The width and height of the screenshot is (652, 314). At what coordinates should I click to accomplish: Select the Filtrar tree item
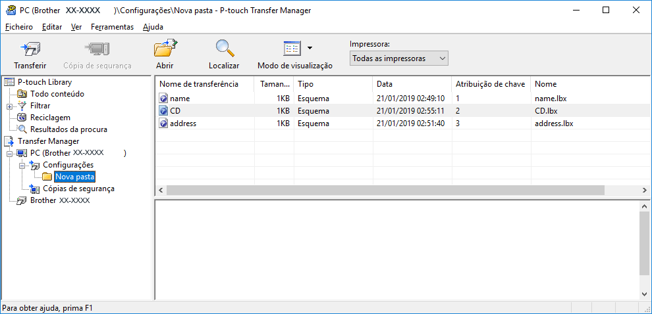40,106
